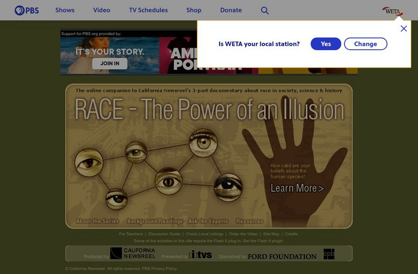Click Donate in the navigation

[x=231, y=10]
